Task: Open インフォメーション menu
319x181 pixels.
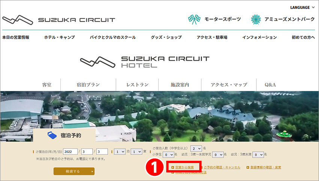Action: (260, 37)
